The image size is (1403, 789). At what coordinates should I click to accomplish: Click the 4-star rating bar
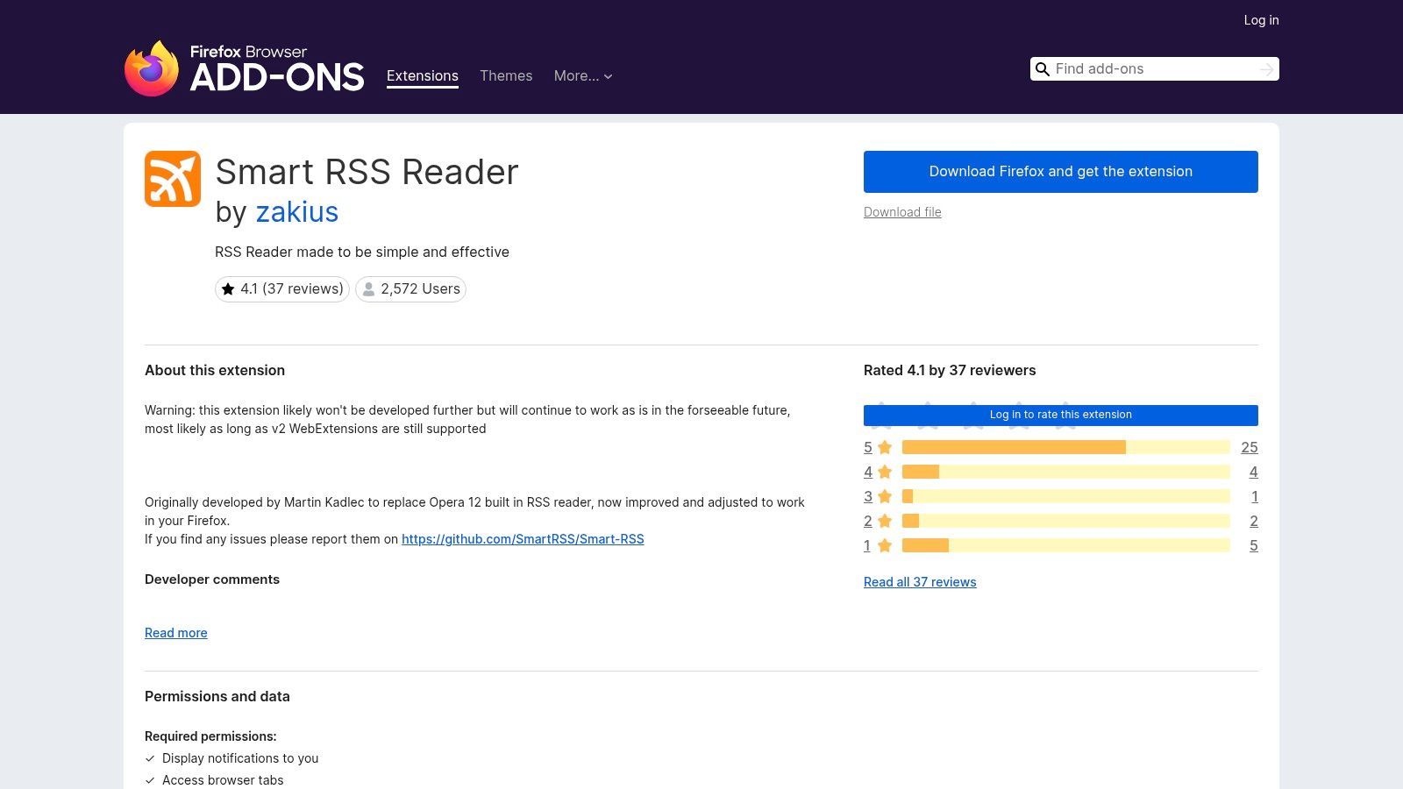pos(1066,472)
